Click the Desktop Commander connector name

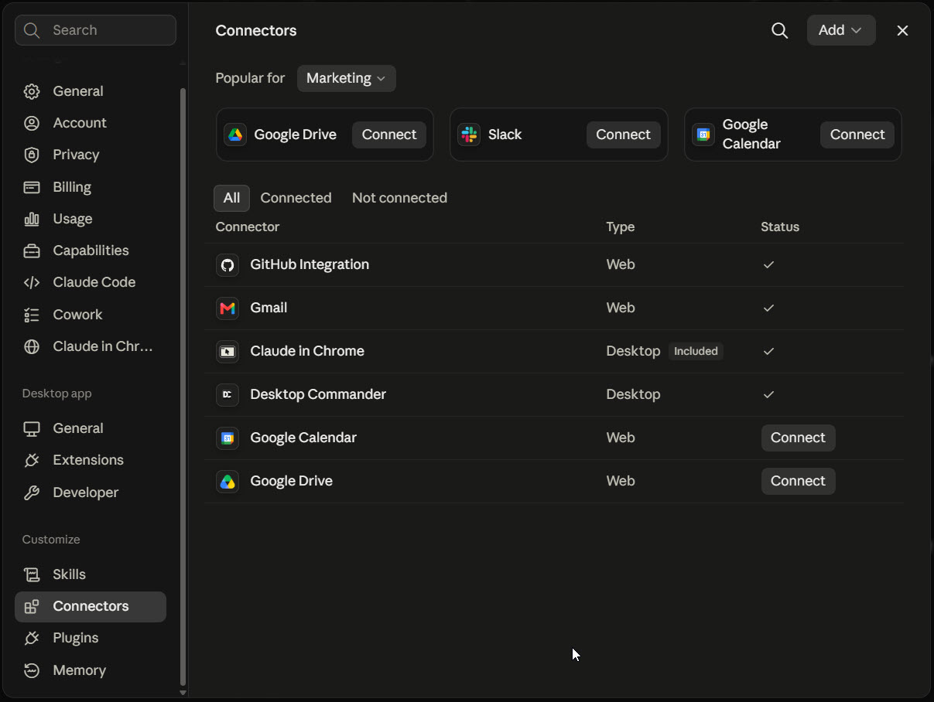pyautogui.click(x=318, y=394)
